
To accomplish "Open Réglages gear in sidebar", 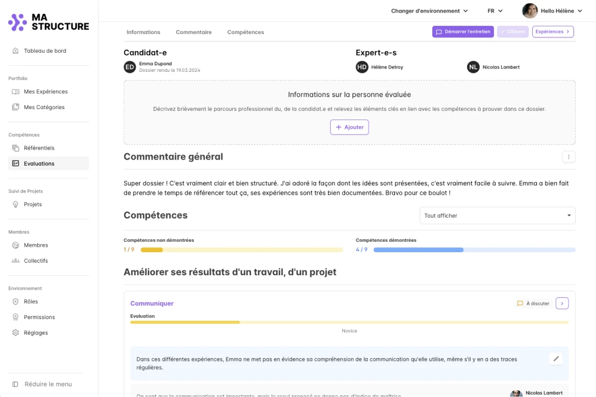I will [15, 333].
